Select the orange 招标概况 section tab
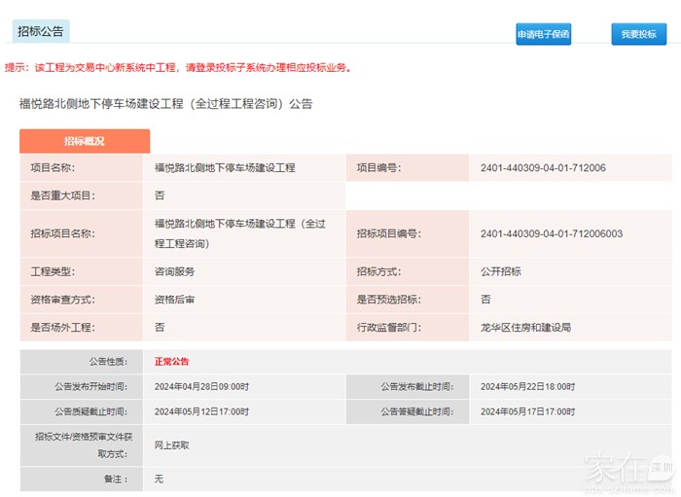Screen dimensions: 681x497 [85, 141]
